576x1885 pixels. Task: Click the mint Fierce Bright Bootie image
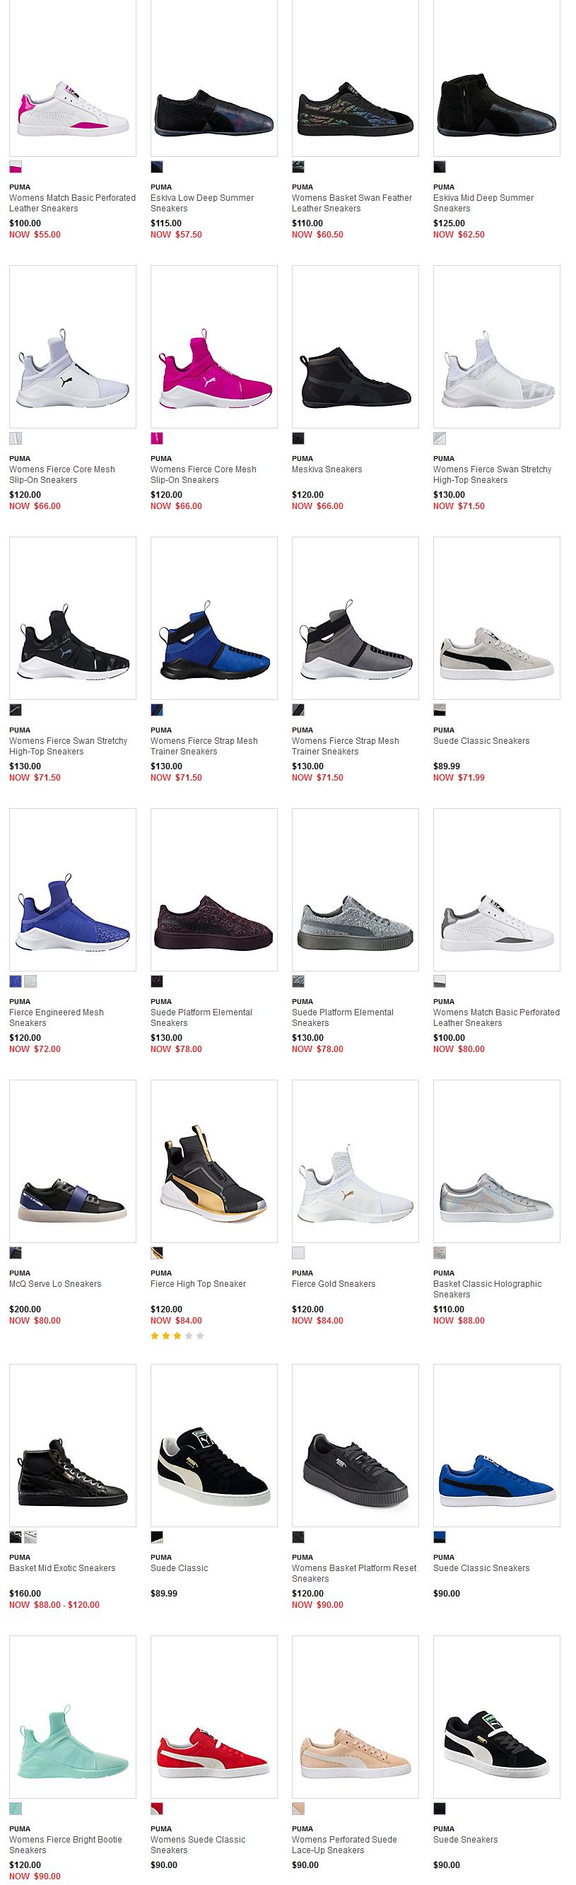tap(73, 1717)
